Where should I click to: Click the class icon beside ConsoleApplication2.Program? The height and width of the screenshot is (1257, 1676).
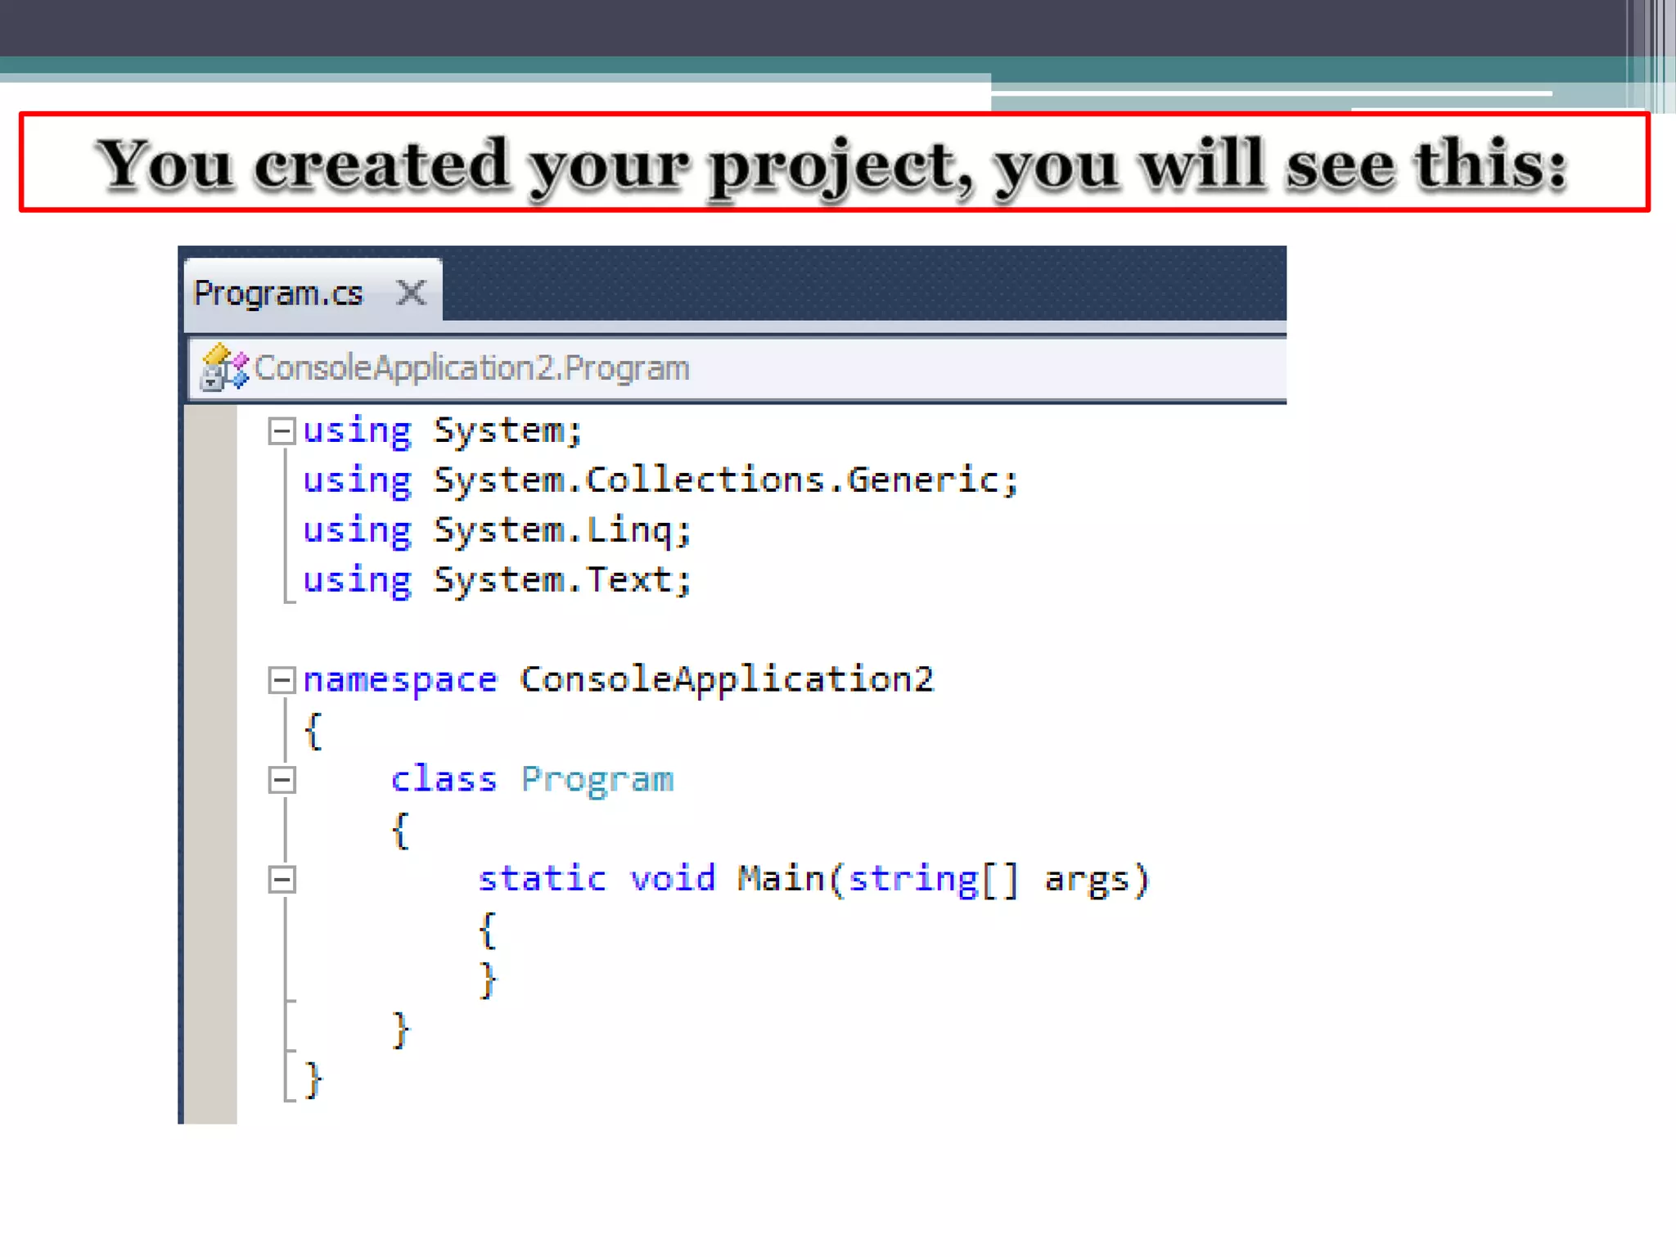click(x=223, y=367)
